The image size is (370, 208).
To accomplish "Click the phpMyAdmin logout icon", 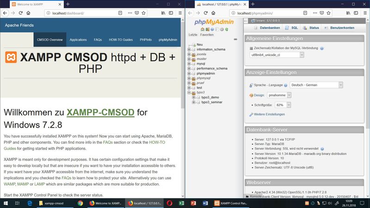I will point(207,29).
